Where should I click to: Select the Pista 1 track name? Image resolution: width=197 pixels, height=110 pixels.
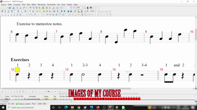point(7,99)
